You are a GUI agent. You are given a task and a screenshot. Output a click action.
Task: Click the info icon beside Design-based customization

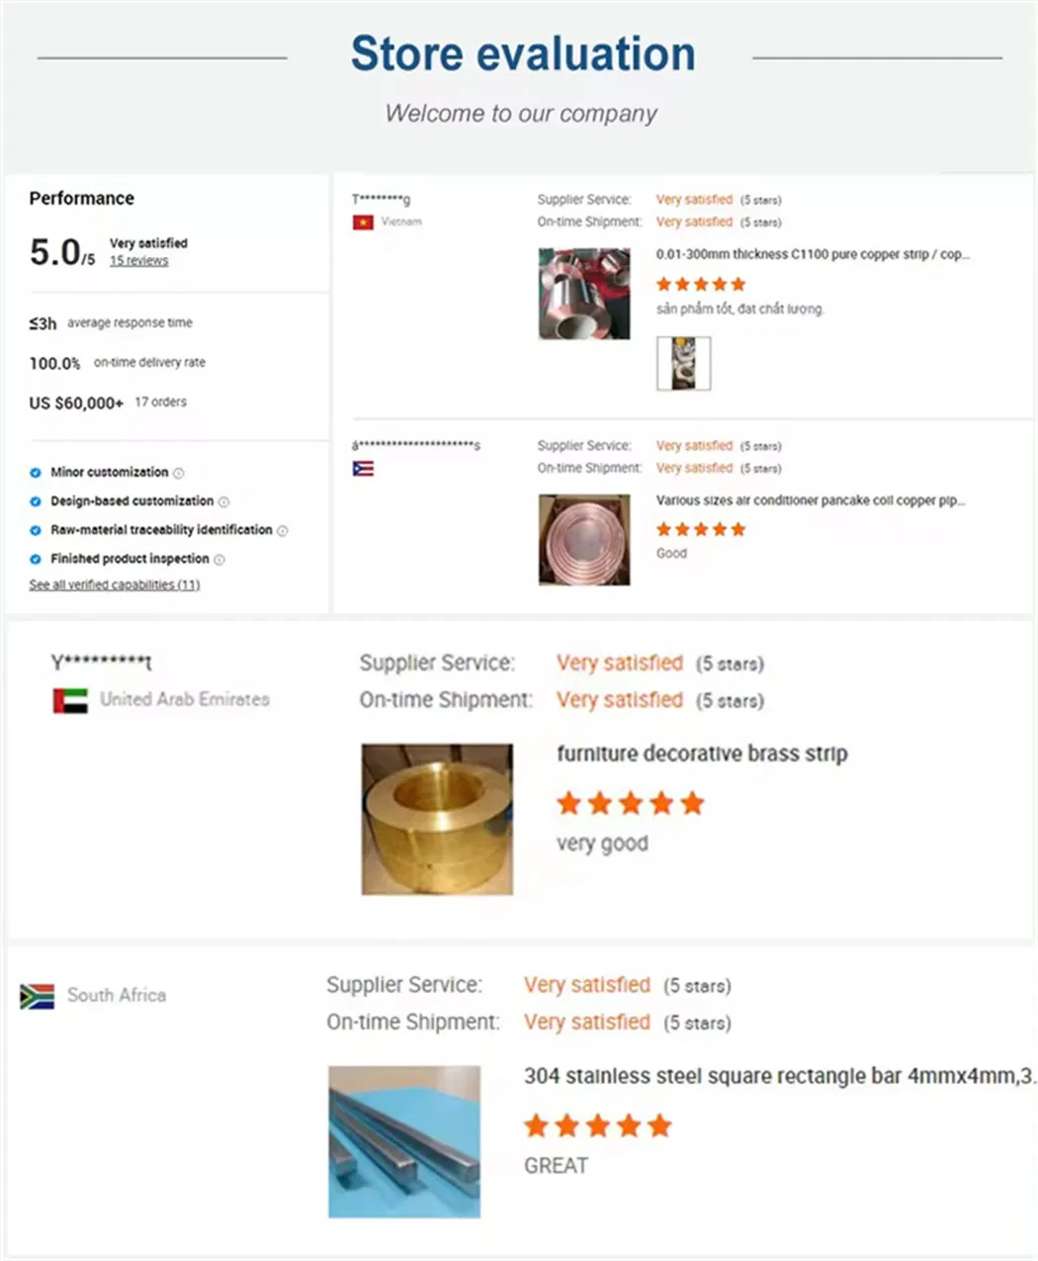coord(223,502)
